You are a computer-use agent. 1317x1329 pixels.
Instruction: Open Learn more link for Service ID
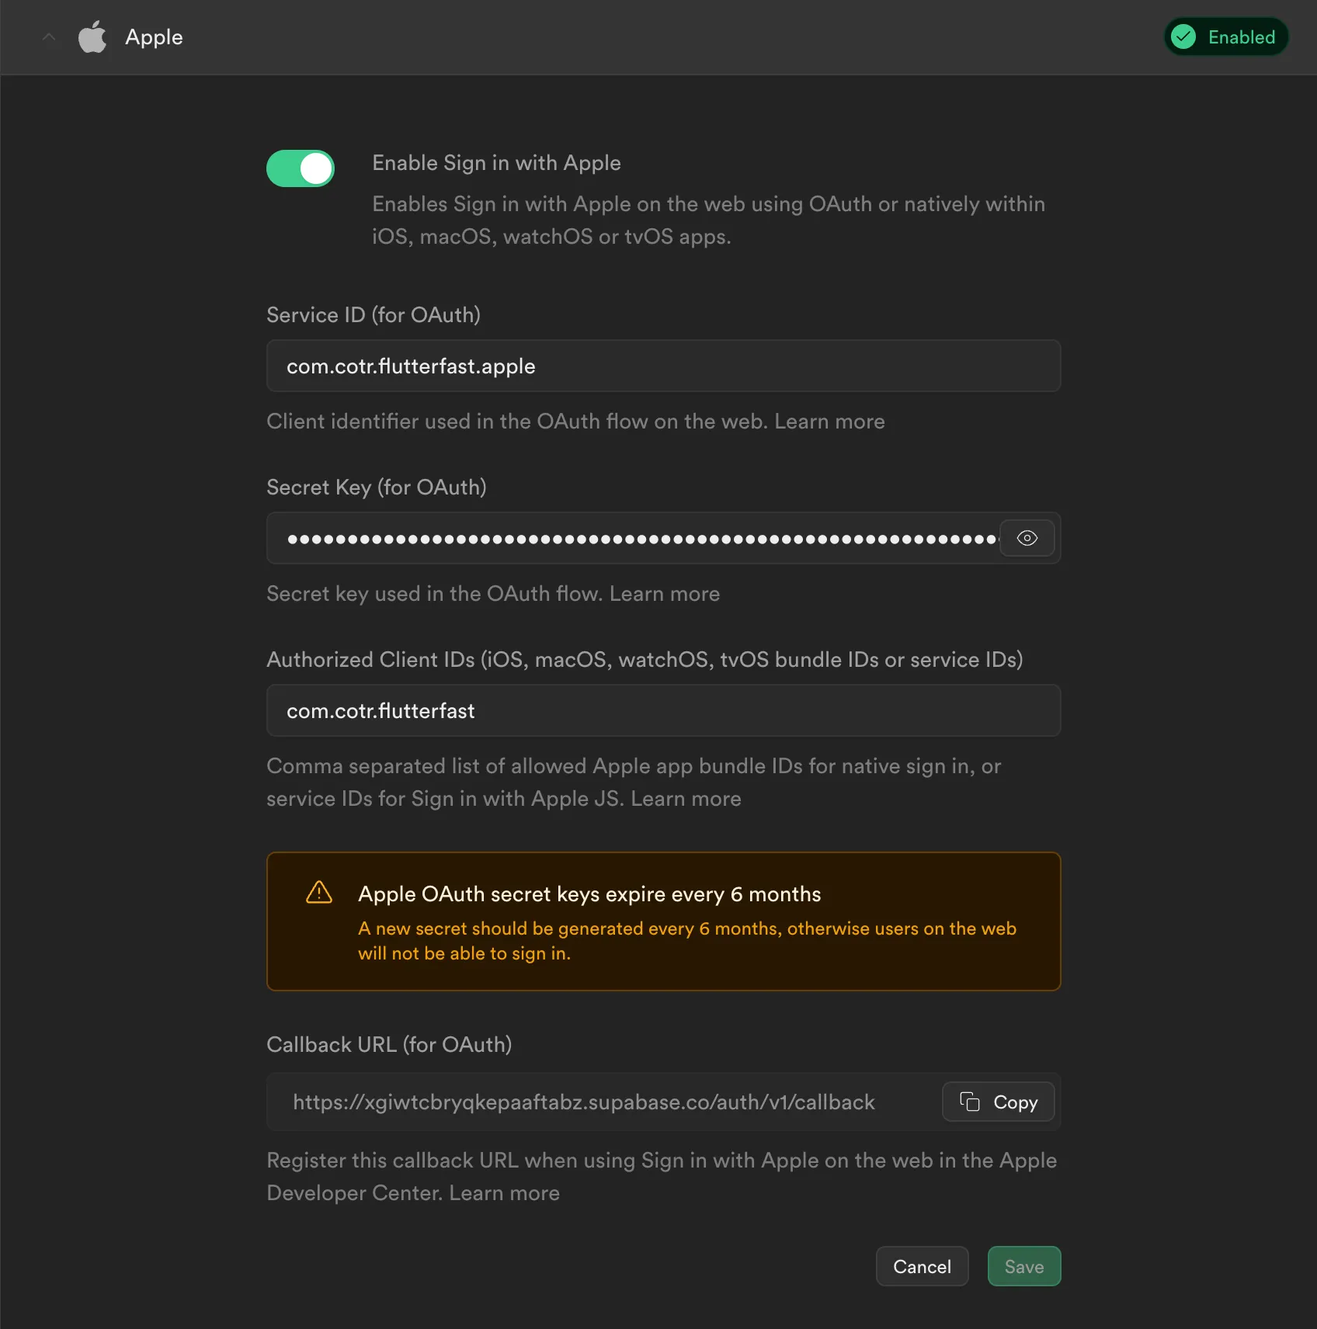829,422
